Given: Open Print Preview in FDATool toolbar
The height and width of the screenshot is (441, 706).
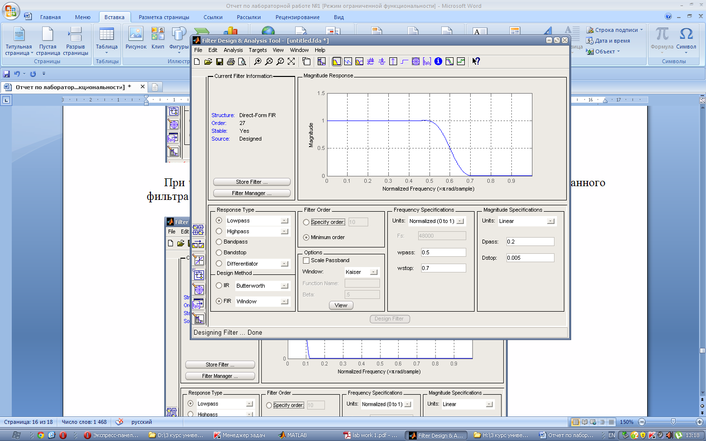Looking at the screenshot, I should (242, 62).
